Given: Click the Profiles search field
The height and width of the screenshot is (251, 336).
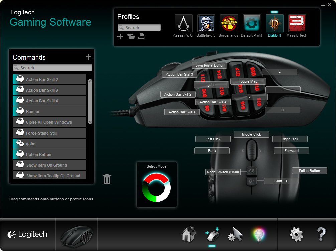Looking at the screenshot, I should point(139,28).
